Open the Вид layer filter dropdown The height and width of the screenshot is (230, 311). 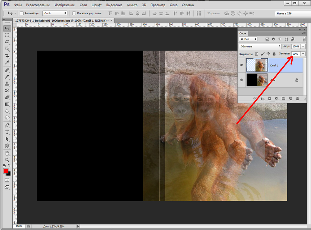pyautogui.click(x=248, y=39)
